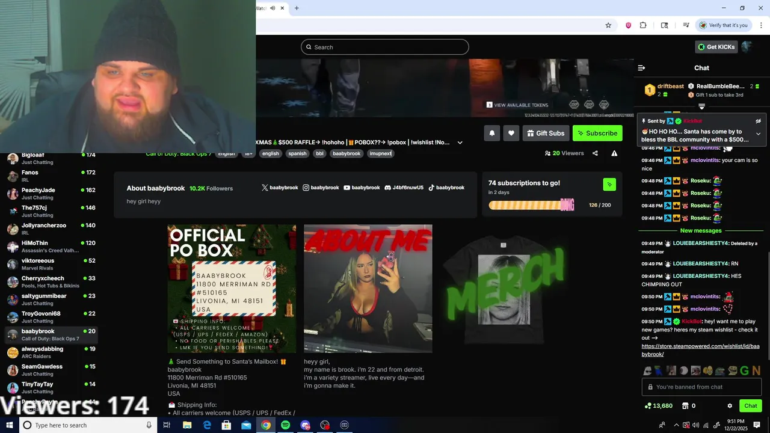Collapse chat with the arrow icon
770x433 pixels.
coord(641,68)
